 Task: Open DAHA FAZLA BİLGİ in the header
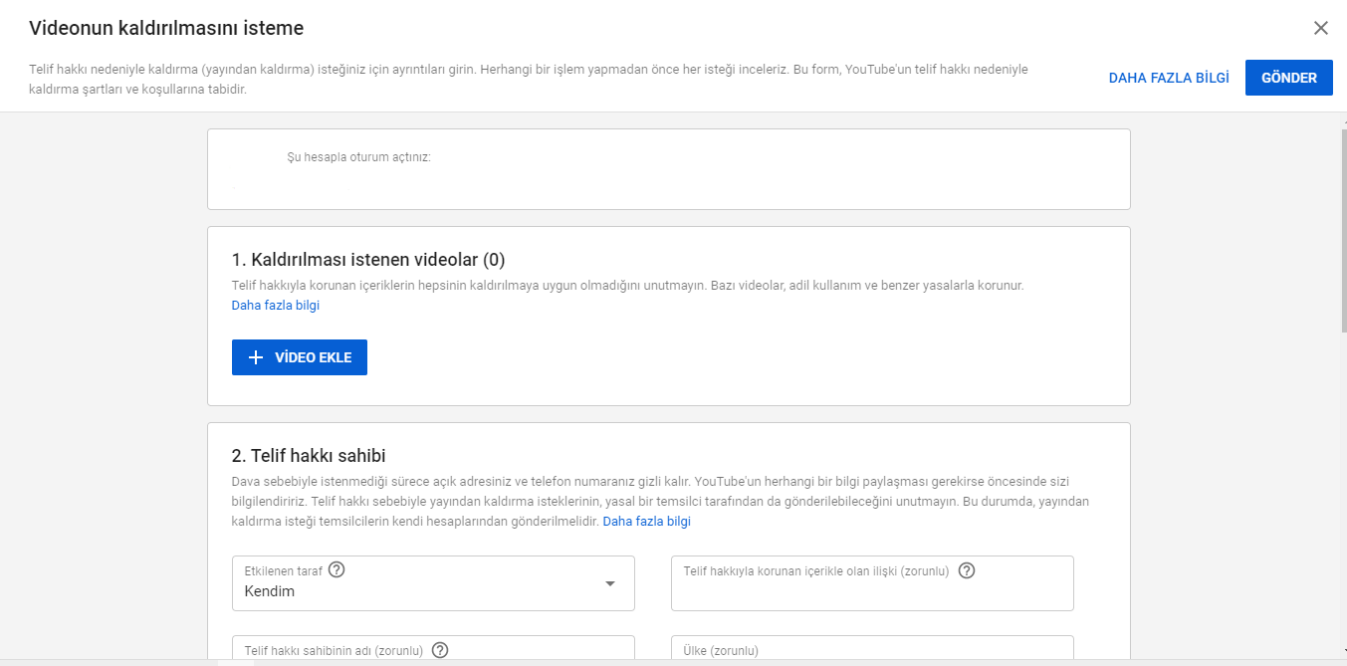1169,77
